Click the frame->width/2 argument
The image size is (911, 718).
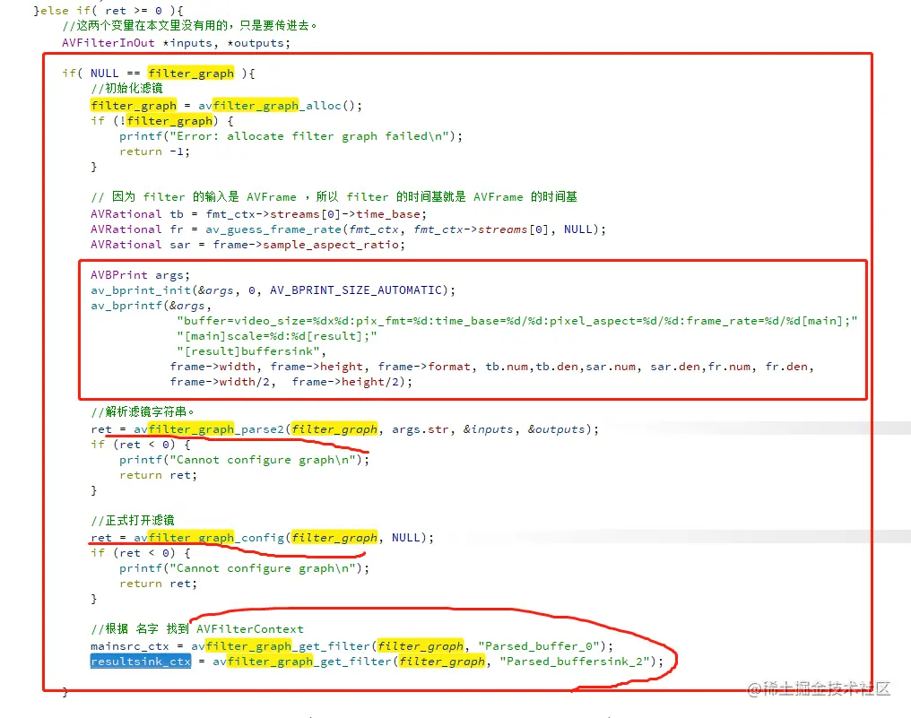pyautogui.click(x=221, y=382)
